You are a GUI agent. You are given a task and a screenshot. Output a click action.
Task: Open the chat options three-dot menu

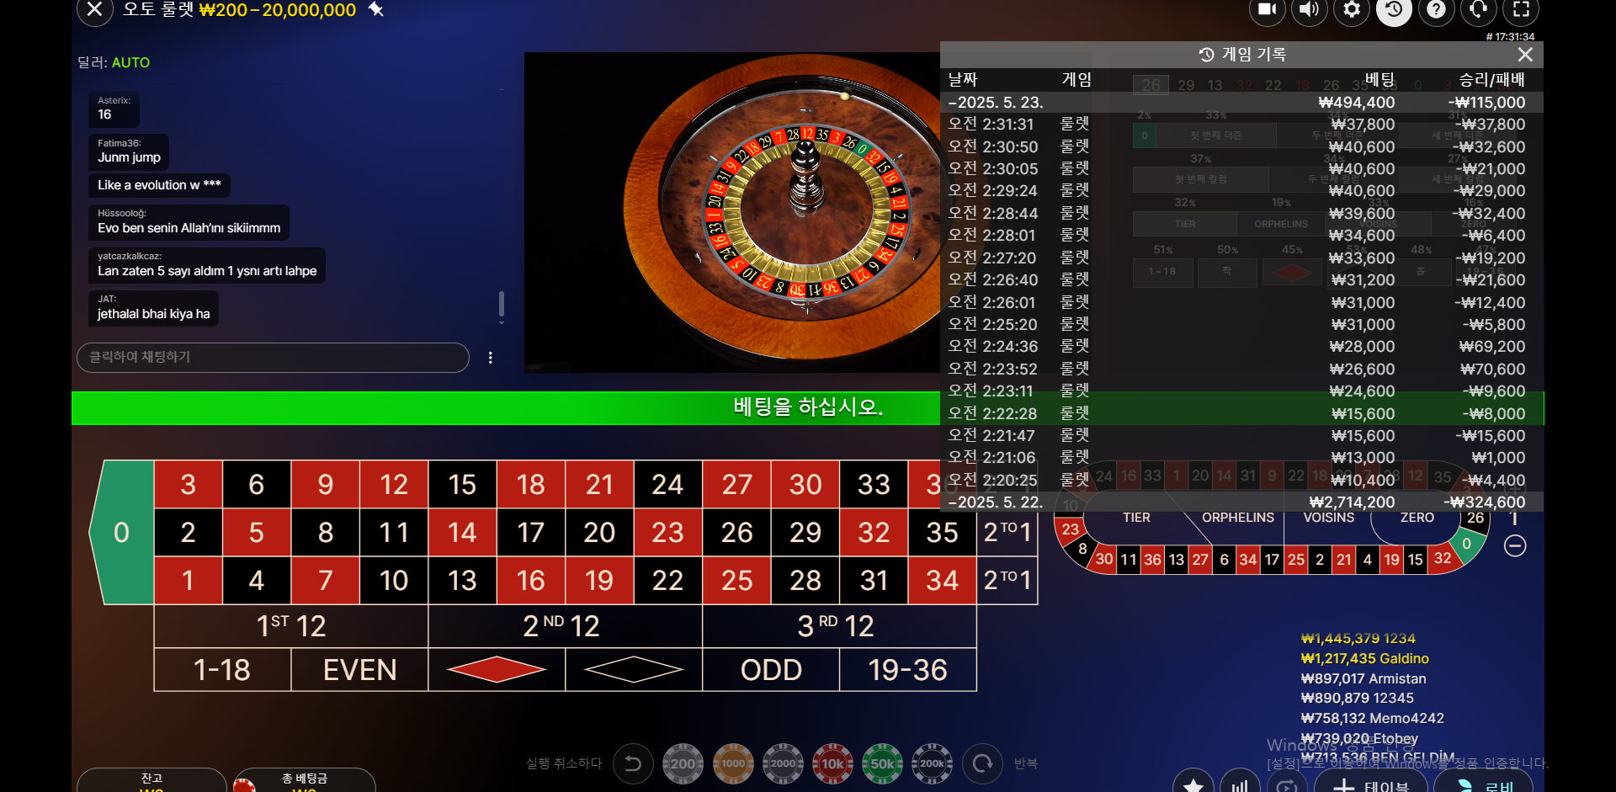(491, 358)
